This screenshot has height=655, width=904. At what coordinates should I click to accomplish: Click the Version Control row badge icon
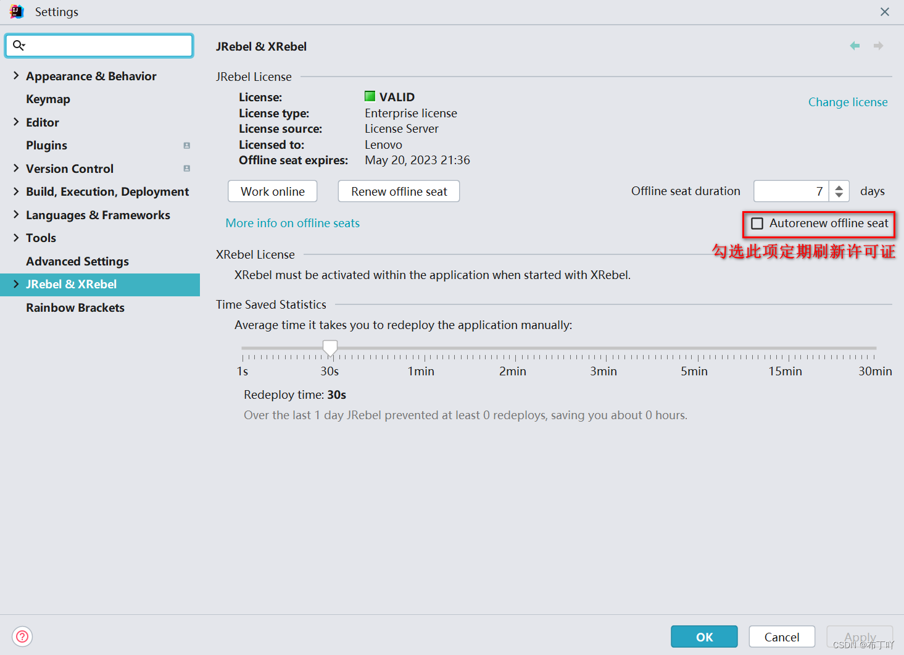click(x=186, y=169)
